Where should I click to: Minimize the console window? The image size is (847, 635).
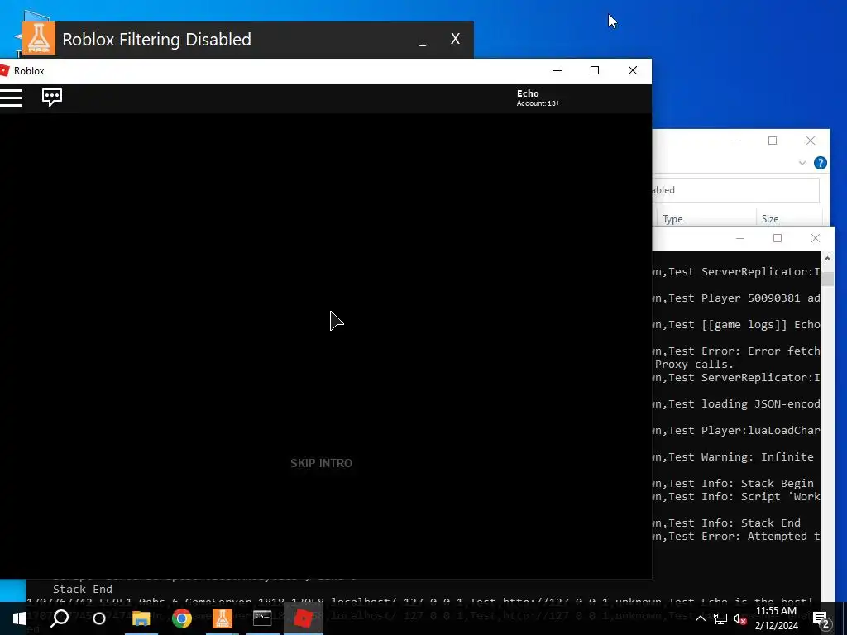click(x=740, y=238)
